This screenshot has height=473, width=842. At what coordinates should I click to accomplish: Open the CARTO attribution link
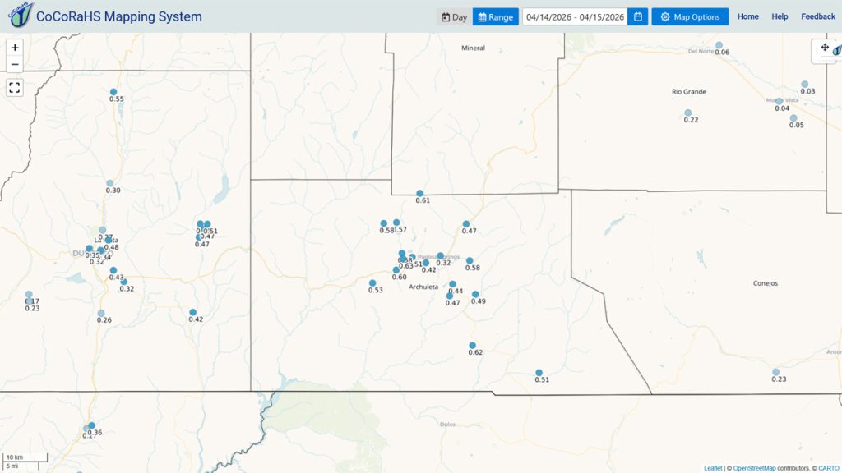click(x=829, y=468)
